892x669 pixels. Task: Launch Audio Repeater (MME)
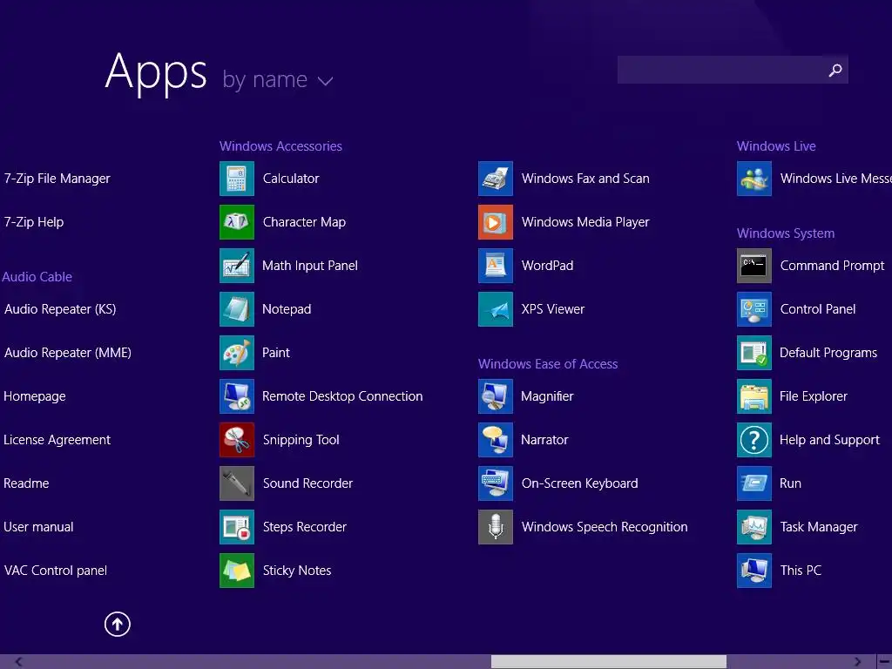[x=68, y=353]
